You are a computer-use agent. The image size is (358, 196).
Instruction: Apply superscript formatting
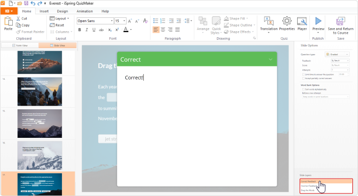coord(117,30)
